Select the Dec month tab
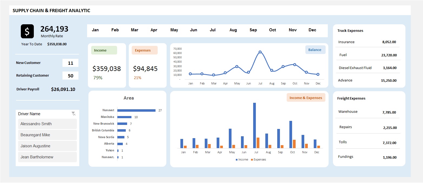Viewport: 423px width, 184px height. pos(312,30)
